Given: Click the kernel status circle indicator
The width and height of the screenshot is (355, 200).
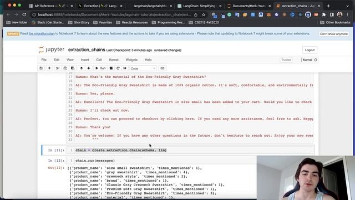Looking at the screenshot, I should [316, 60].
